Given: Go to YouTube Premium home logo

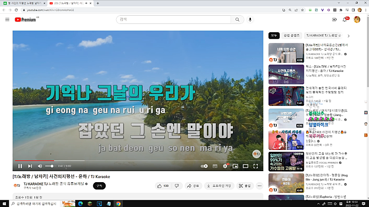Looking at the screenshot, I should 25,20.
